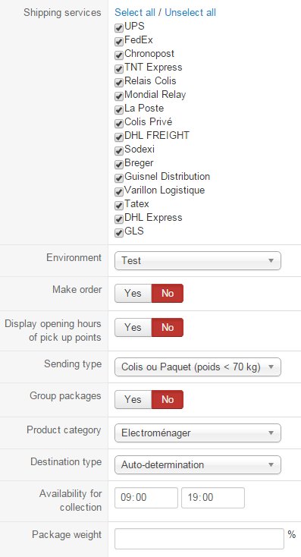301x557 pixels.
Task: Click the Unselect all link
Action: pos(190,12)
